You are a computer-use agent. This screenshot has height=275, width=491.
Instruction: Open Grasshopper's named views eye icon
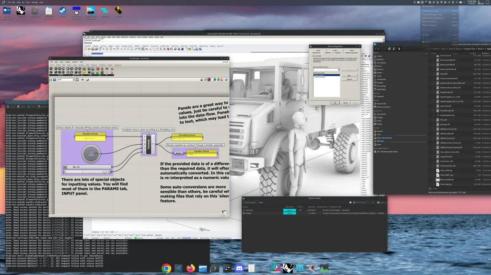tap(82, 80)
